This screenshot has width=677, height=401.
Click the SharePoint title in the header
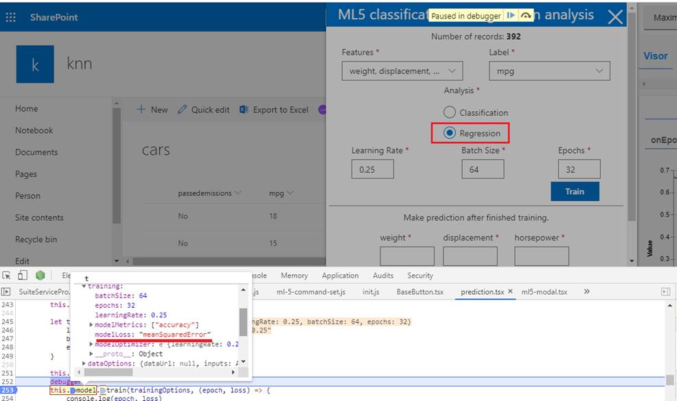pyautogui.click(x=54, y=17)
